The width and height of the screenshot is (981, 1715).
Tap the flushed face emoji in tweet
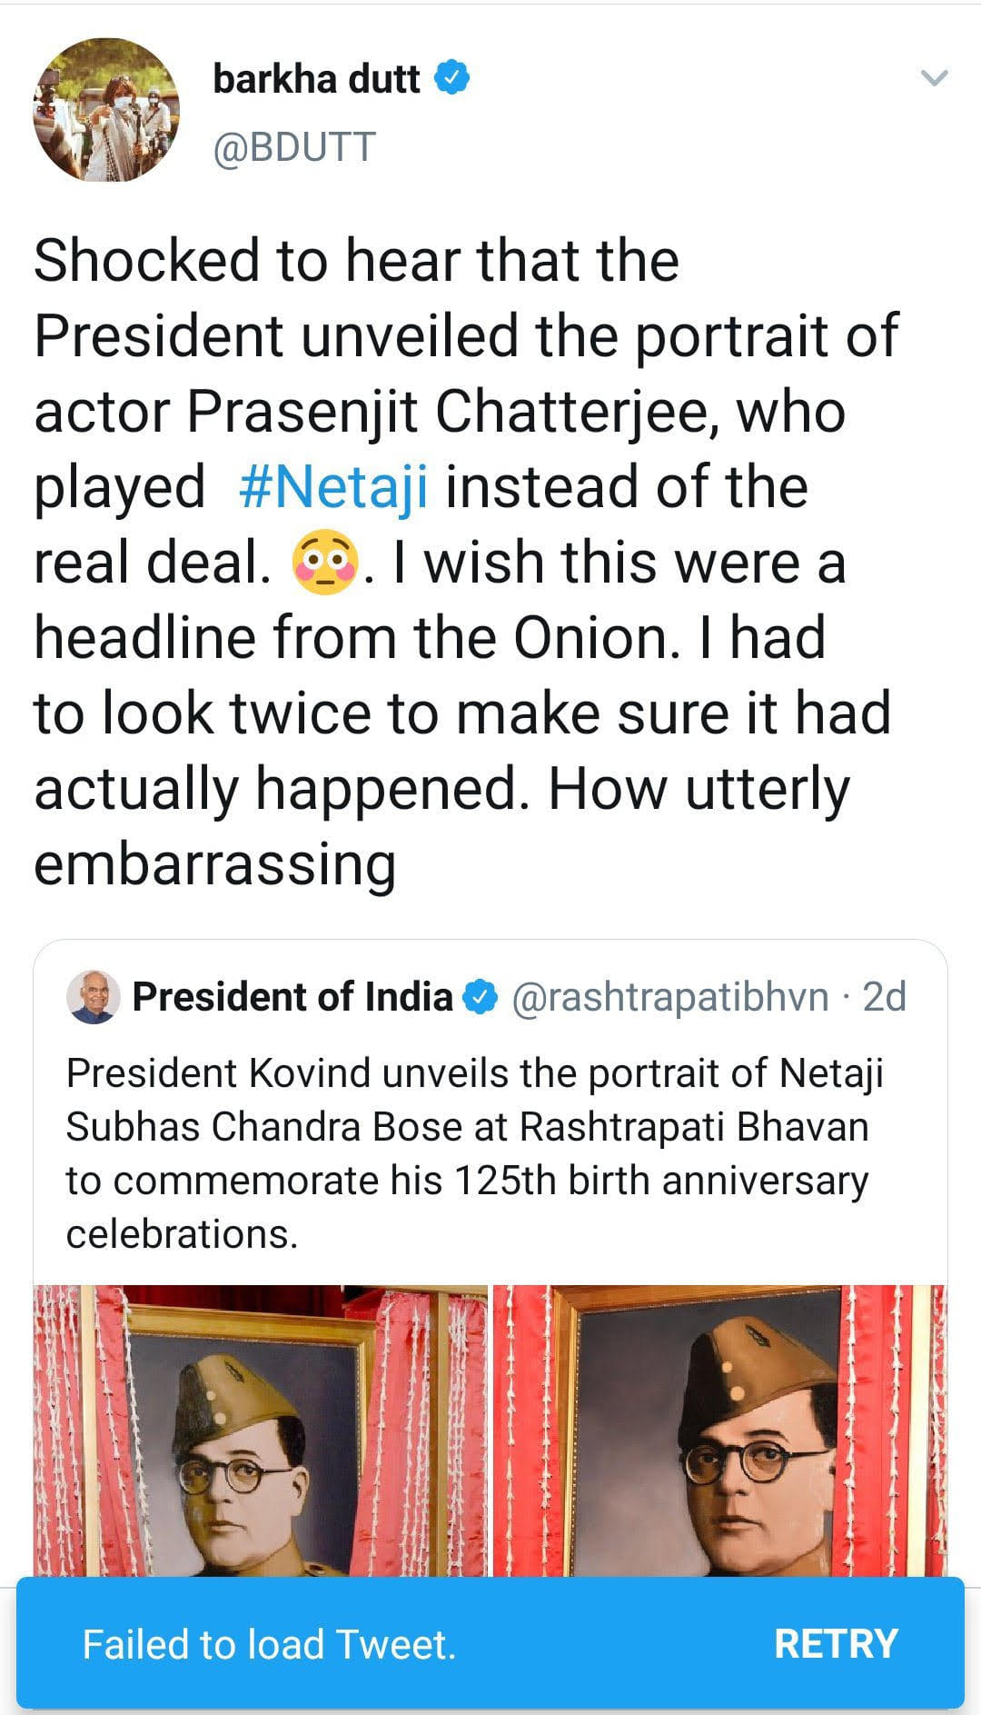pos(324,562)
